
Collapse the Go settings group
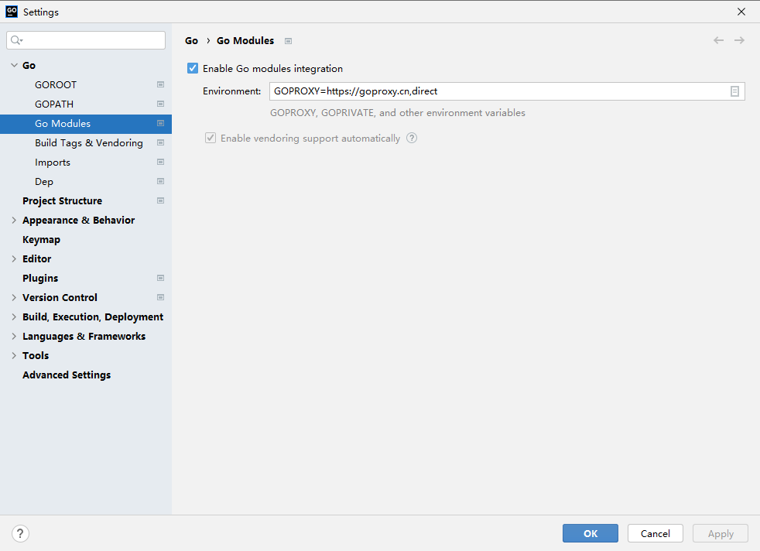pyautogui.click(x=14, y=65)
